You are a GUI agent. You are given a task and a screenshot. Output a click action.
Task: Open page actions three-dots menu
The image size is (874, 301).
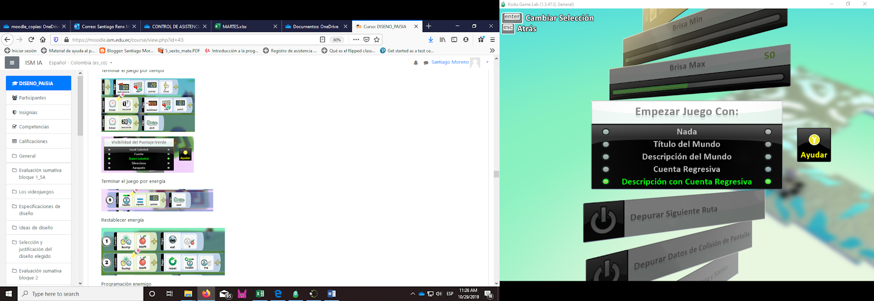pyautogui.click(x=356, y=39)
